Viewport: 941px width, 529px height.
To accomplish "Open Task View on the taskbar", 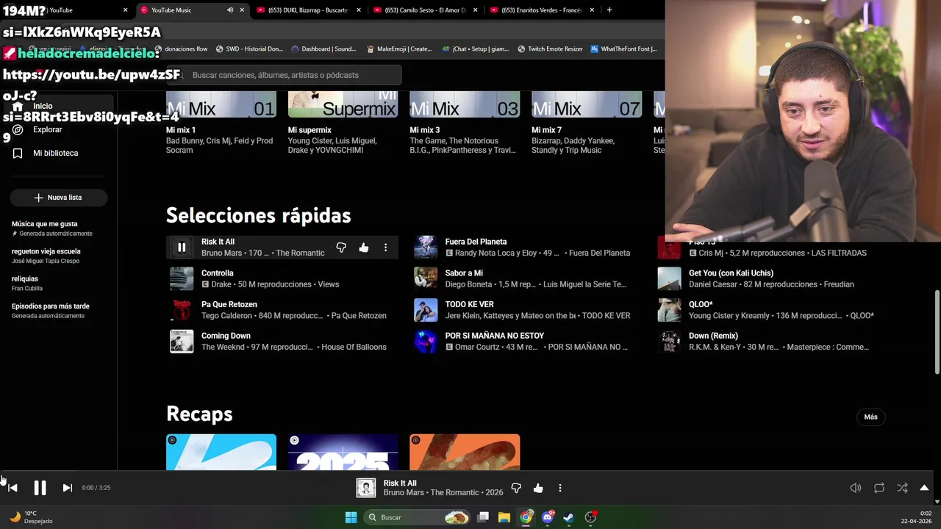I will (483, 517).
